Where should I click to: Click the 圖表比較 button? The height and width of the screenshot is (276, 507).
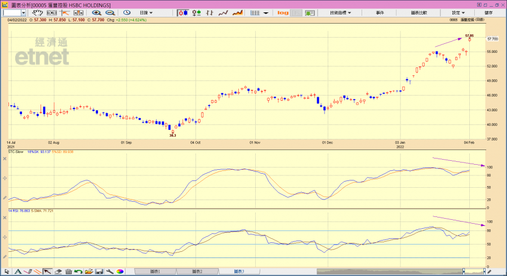(x=419, y=12)
